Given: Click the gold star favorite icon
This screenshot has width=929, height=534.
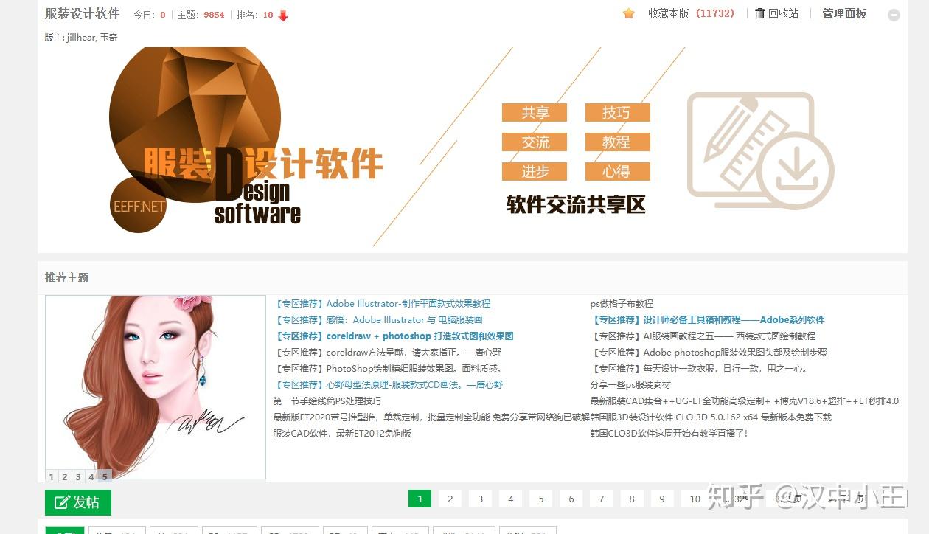Looking at the screenshot, I should [628, 13].
